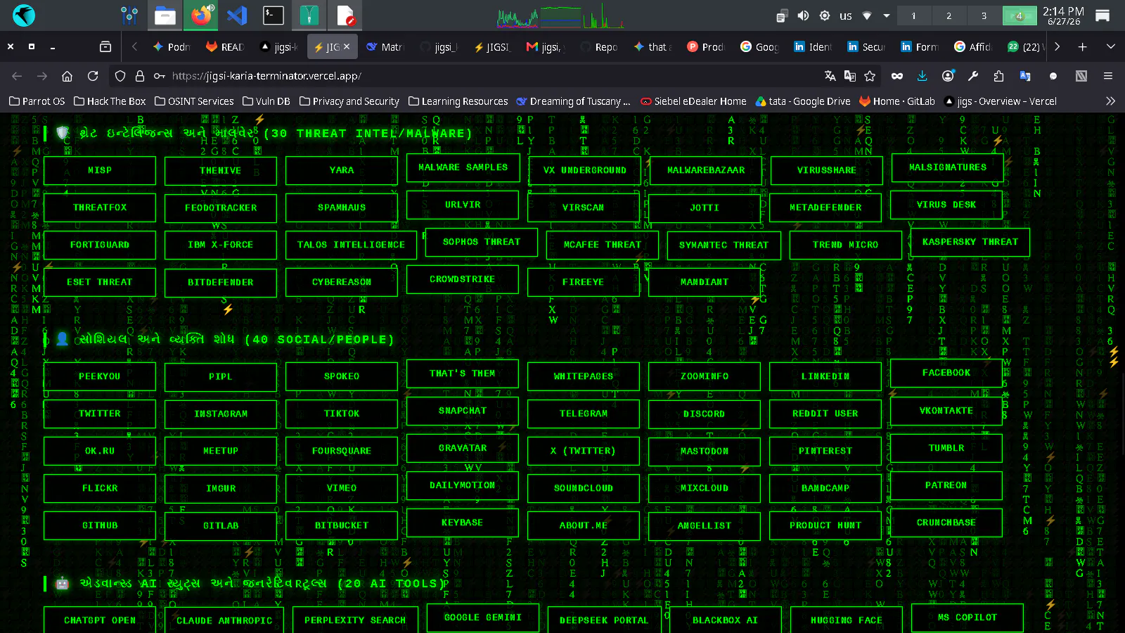Switch to workspace 2
Screen dimensions: 1125x633
949,15
